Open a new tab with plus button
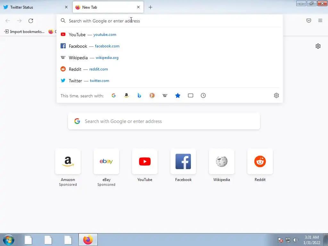This screenshot has height=246, width=328. point(151,7)
